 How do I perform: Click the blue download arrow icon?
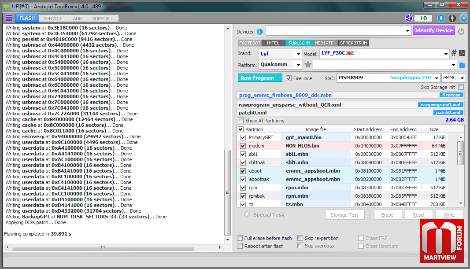(441, 18)
